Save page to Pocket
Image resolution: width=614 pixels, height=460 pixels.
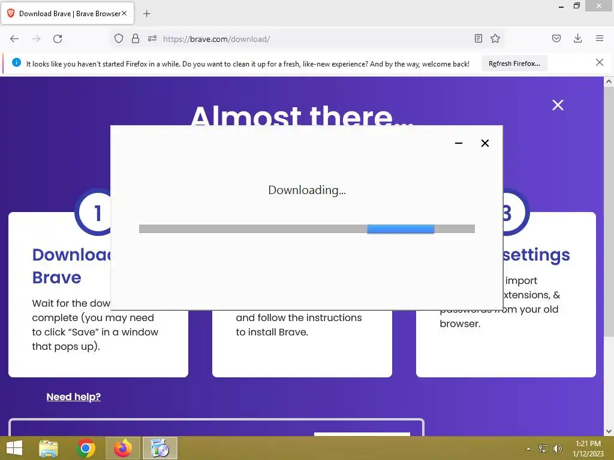(x=556, y=38)
